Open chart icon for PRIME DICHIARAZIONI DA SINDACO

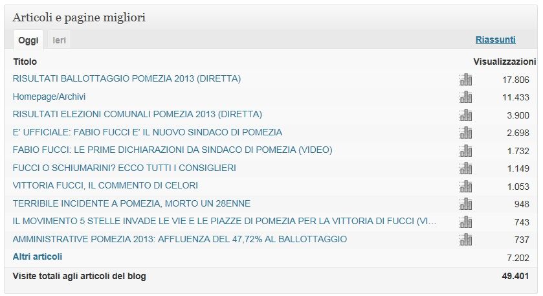coord(465,151)
